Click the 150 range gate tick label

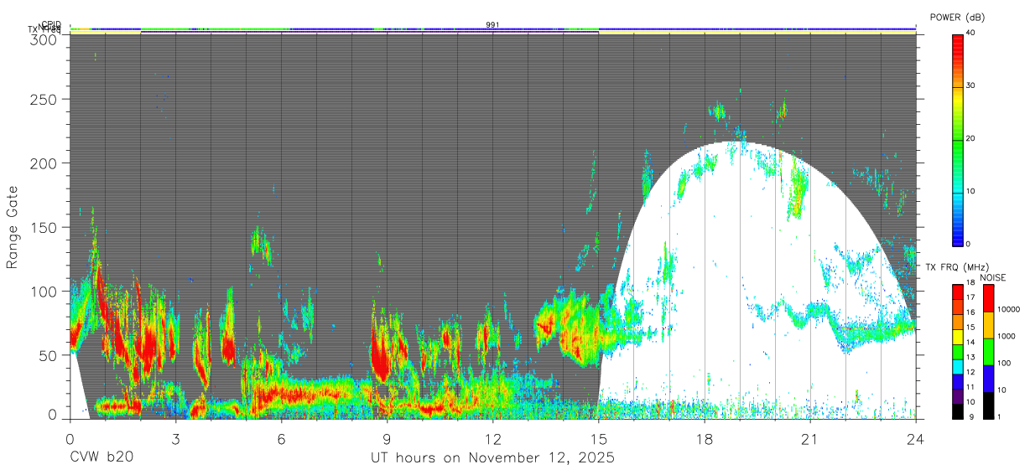[x=46, y=227]
